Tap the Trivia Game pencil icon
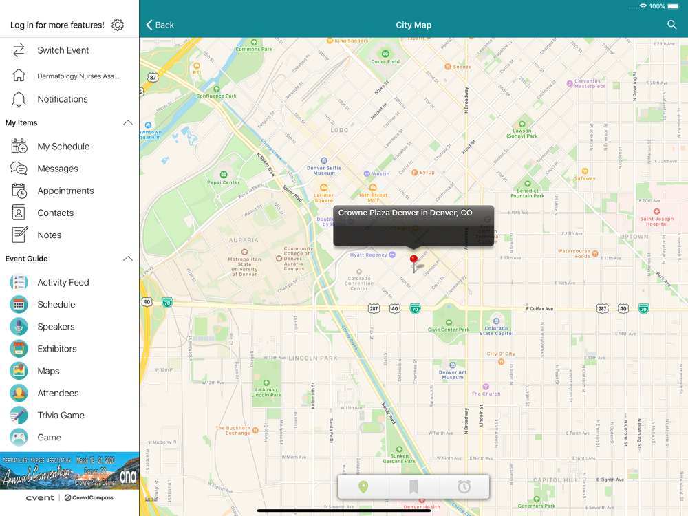The width and height of the screenshot is (688, 516). click(19, 415)
